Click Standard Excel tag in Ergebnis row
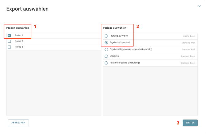Viewport: 206px width, 134px height. click(x=188, y=56)
